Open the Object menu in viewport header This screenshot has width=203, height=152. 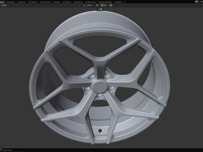[4, 5]
